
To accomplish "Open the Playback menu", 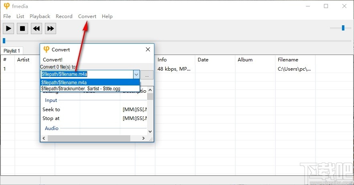I will click(40, 16).
